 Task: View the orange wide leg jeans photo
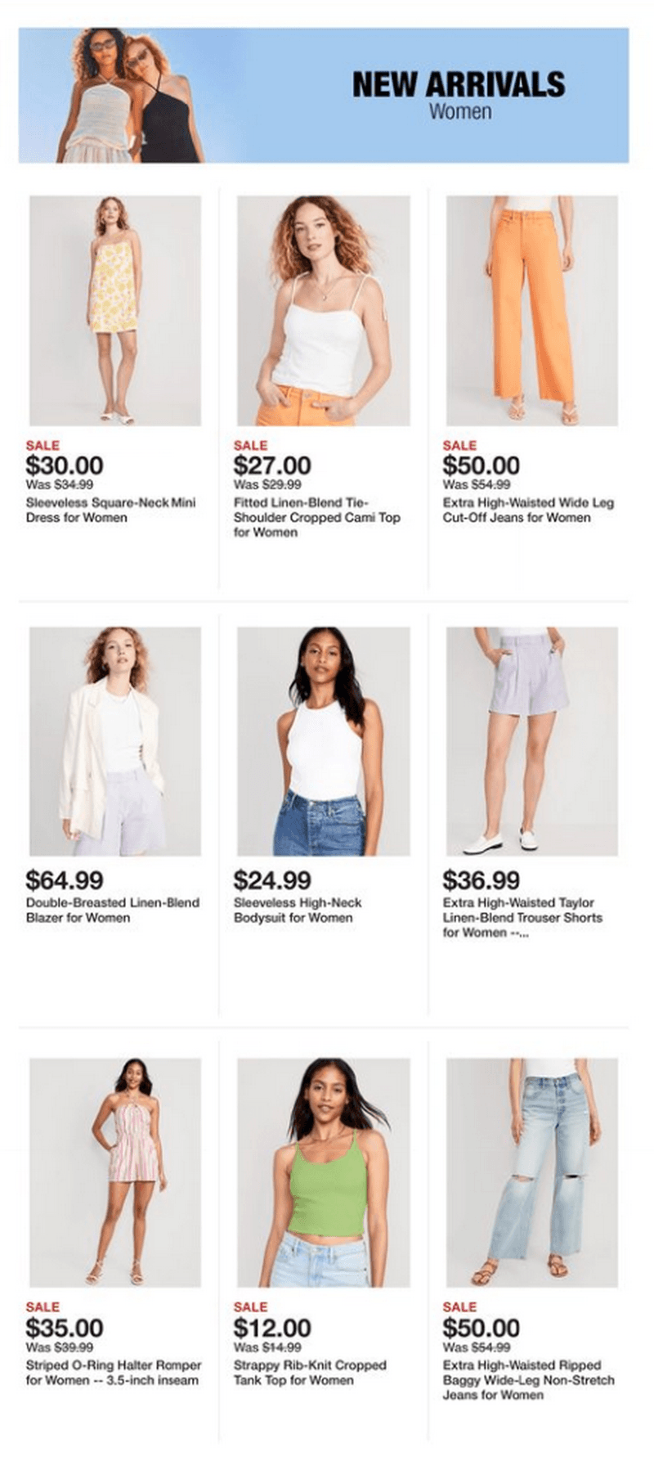pyautogui.click(x=532, y=310)
